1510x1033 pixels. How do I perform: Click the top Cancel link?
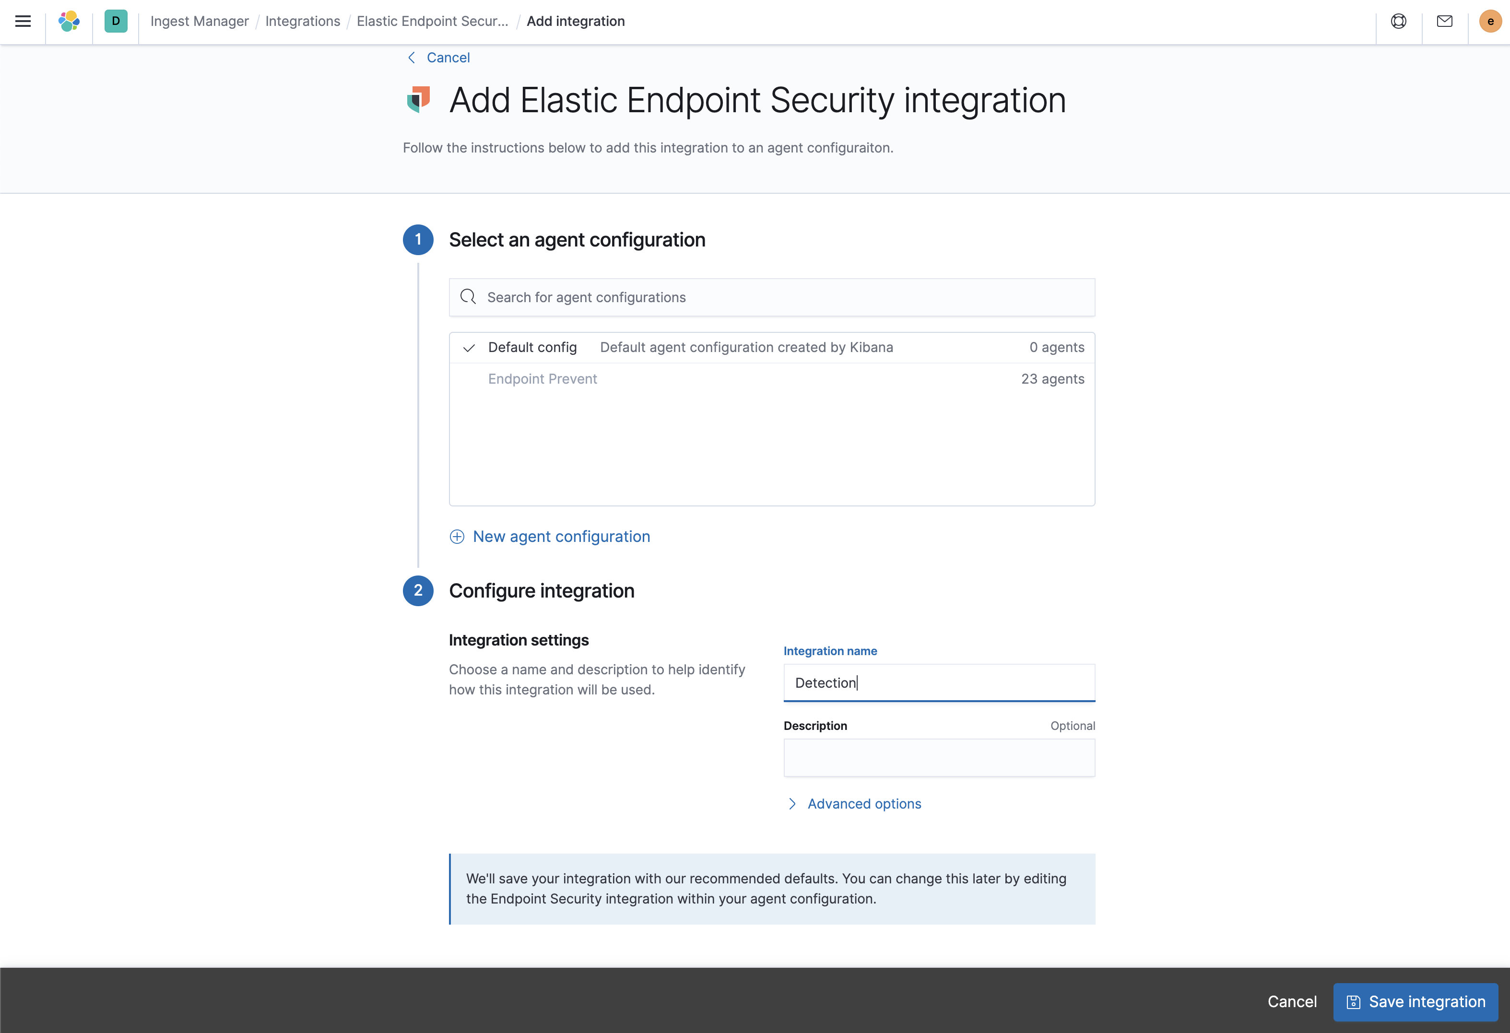click(448, 58)
